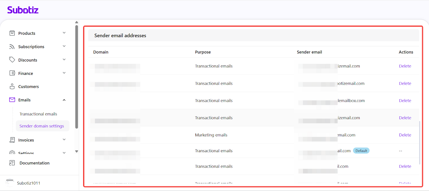Select Sender domain settings menu item
This screenshot has width=429, height=191.
tap(42, 126)
